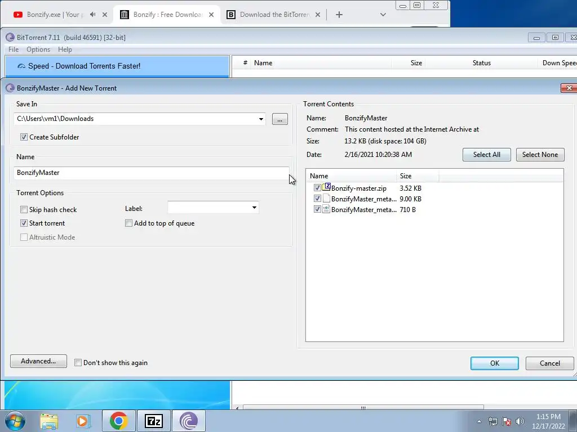The width and height of the screenshot is (577, 432).
Task: Click Down Speed column header
Action: pos(558,63)
